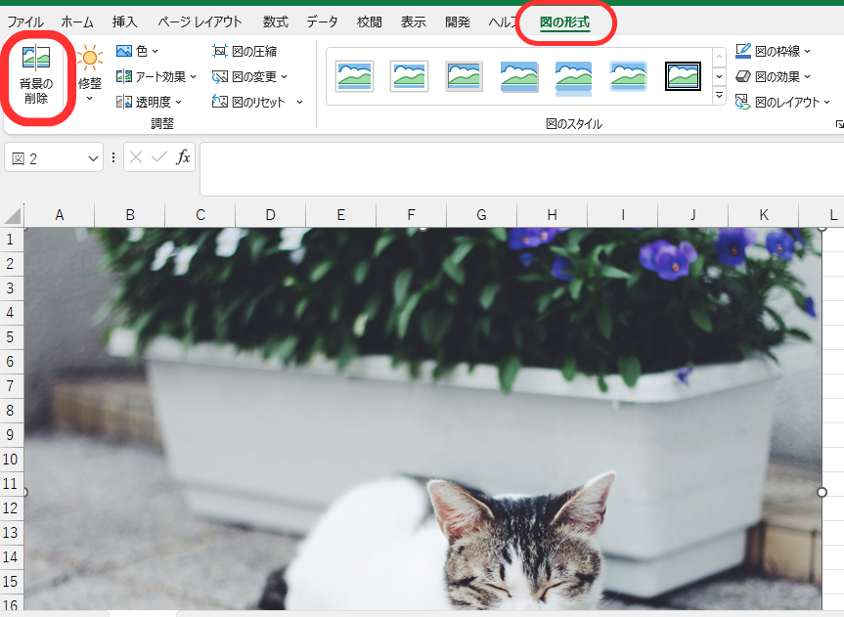Select column G header
Screen dimensions: 844x617
point(481,215)
